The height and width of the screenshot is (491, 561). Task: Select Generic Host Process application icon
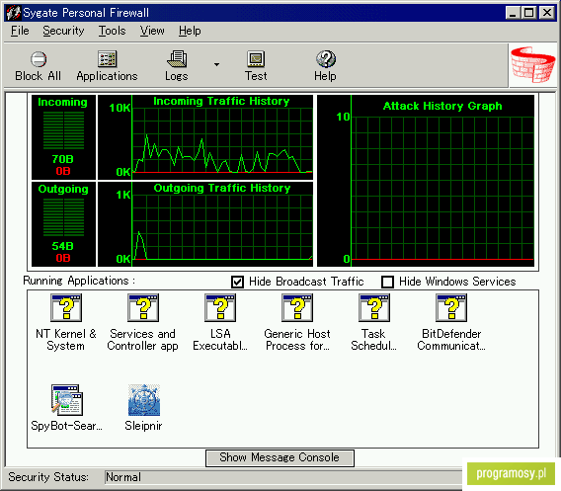[x=297, y=308]
